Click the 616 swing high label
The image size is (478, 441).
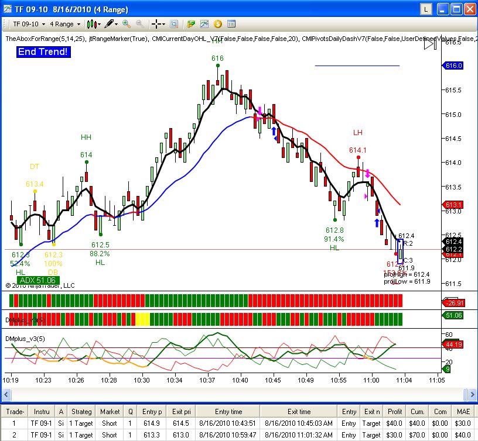pos(217,58)
